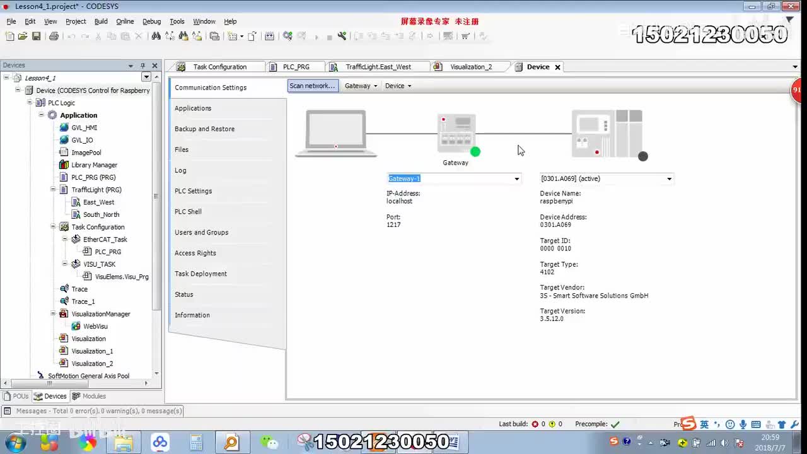Open the Library Manager item

pyautogui.click(x=94, y=165)
